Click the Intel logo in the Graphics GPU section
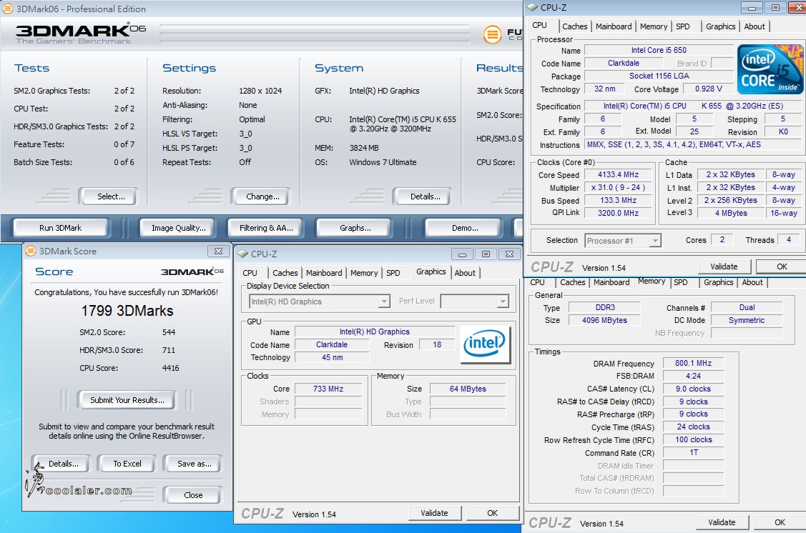Image resolution: width=806 pixels, height=533 pixels. click(485, 344)
